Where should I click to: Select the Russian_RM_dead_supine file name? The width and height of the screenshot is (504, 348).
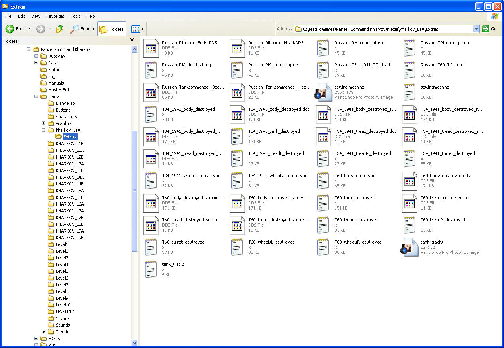coord(273,65)
